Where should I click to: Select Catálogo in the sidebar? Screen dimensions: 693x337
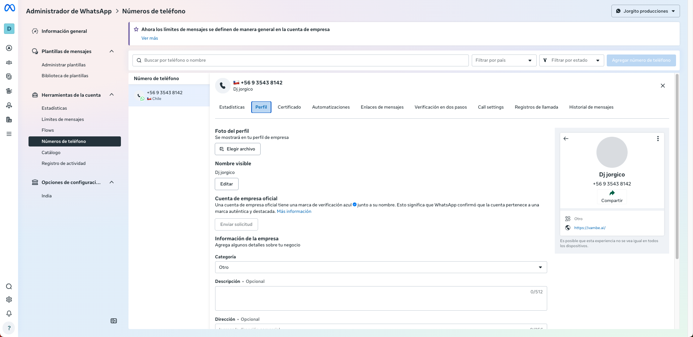point(51,153)
